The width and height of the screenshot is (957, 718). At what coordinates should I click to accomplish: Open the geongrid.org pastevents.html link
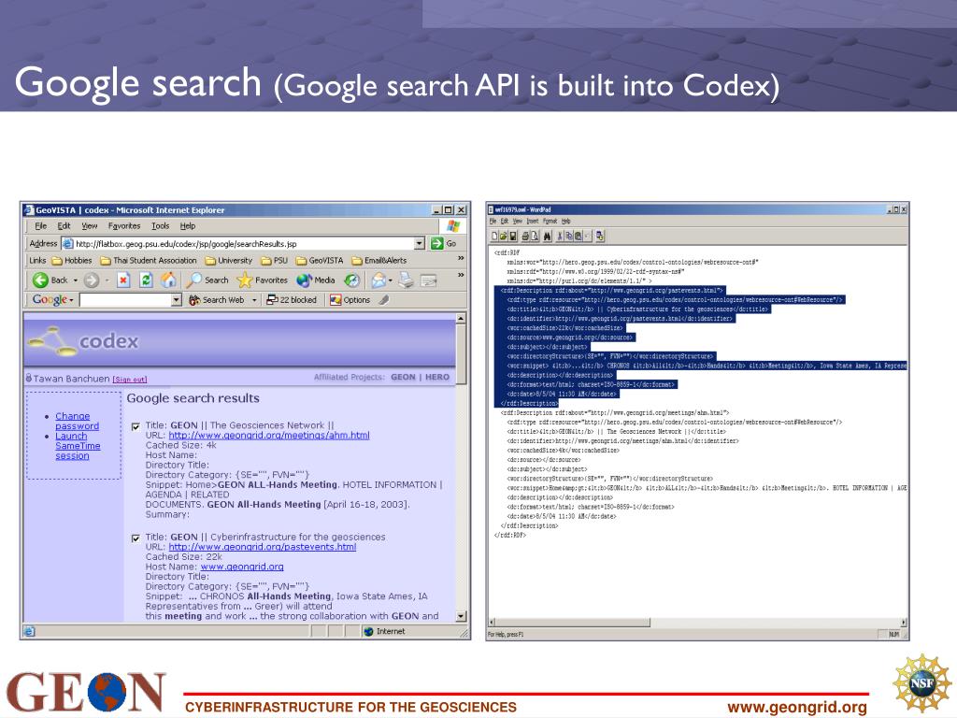point(263,547)
